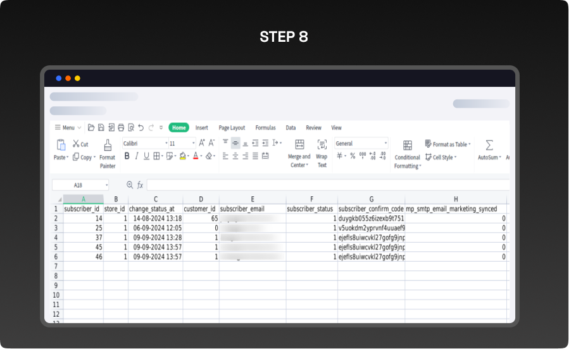Click the Cut scissors icon
Image resolution: width=569 pixels, height=349 pixels.
(76, 144)
